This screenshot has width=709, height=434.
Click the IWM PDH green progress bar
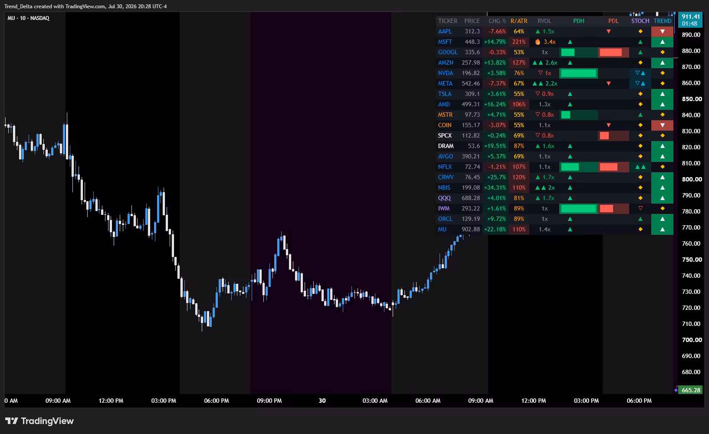point(578,208)
